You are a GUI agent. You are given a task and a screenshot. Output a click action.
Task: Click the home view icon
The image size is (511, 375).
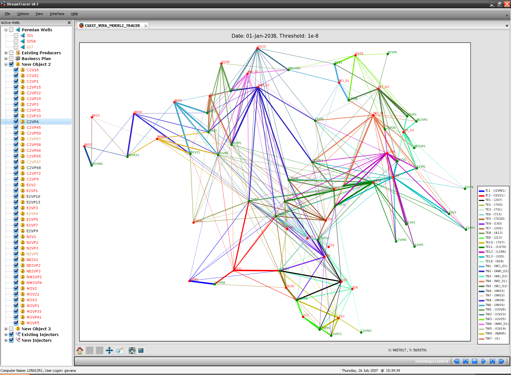click(80, 350)
